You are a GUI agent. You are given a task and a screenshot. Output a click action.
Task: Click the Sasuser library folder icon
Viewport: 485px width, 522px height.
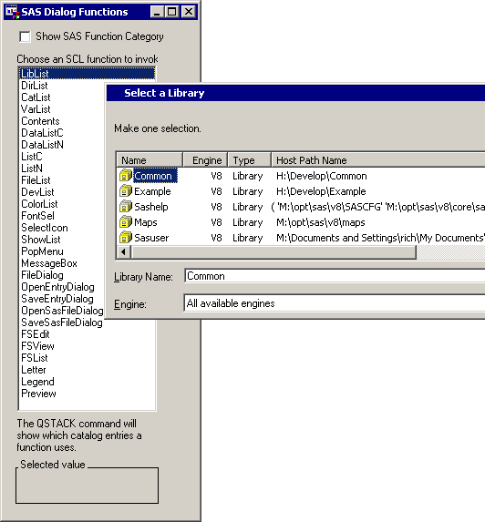tap(126, 238)
